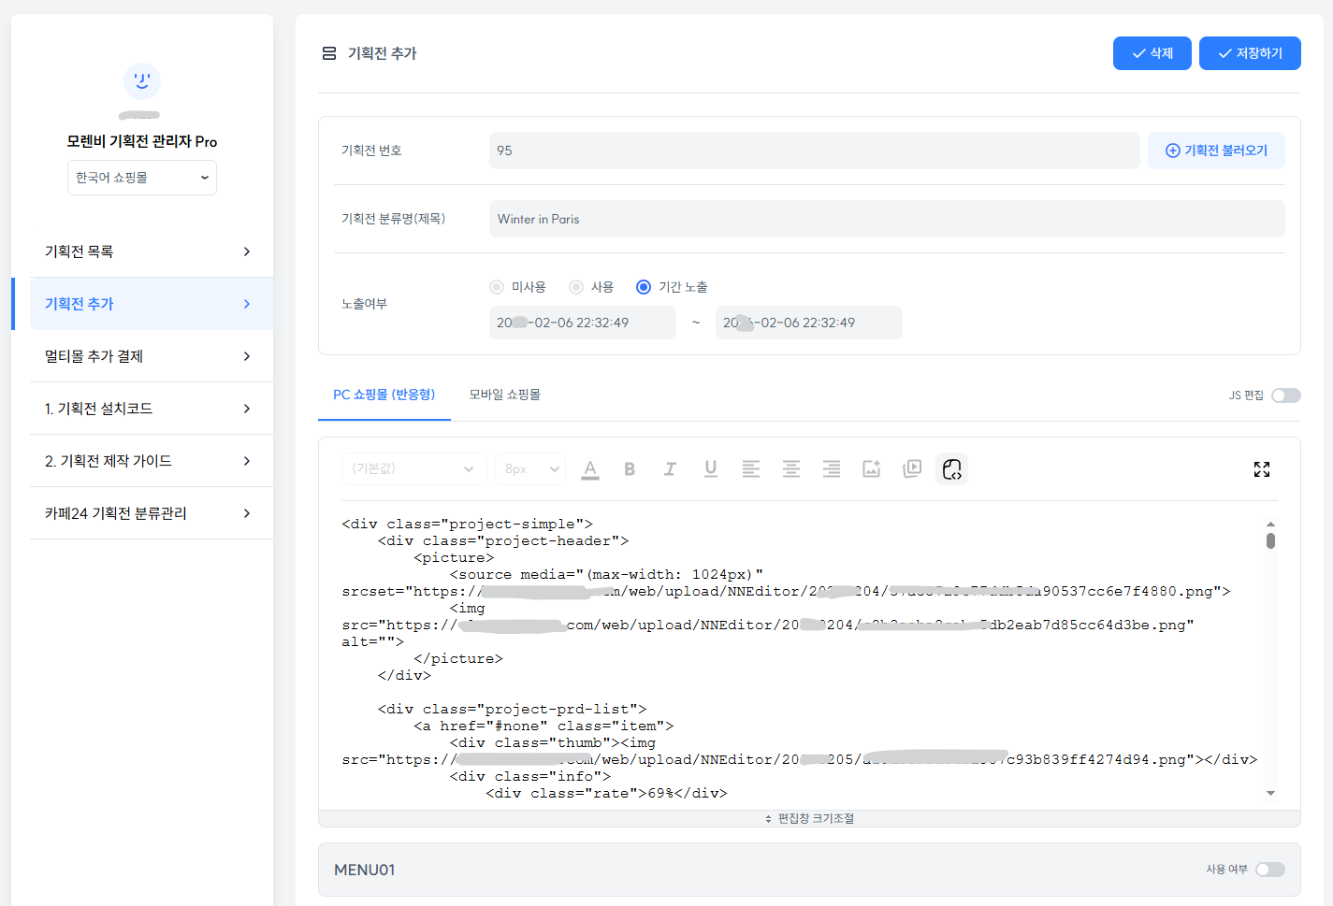This screenshot has width=1333, height=906.
Task: Switch to the 모바일 쇼핑몰 tab
Action: click(x=504, y=395)
